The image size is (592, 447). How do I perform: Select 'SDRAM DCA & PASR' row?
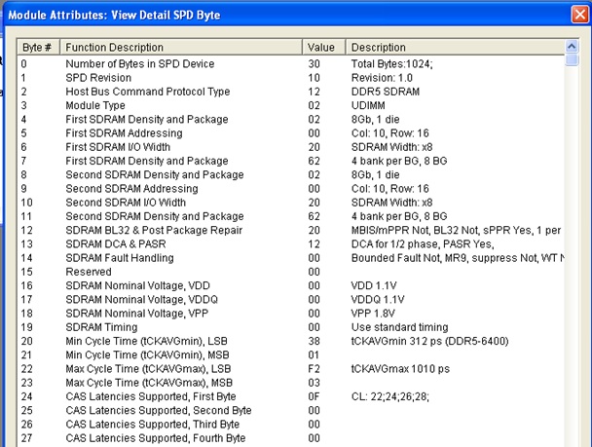tap(291, 243)
